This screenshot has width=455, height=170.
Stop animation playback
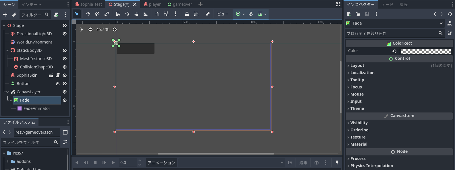point(95,163)
